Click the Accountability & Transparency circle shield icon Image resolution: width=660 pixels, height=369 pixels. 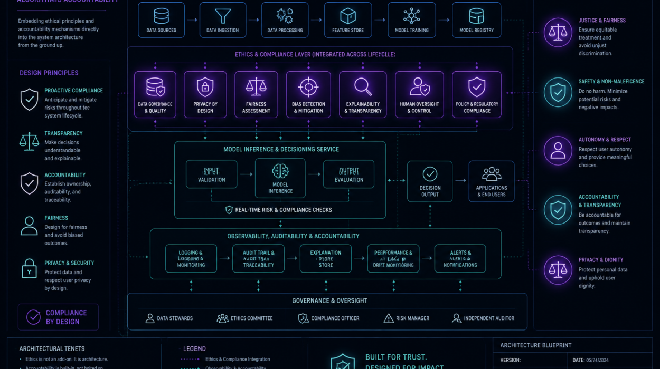558,210
